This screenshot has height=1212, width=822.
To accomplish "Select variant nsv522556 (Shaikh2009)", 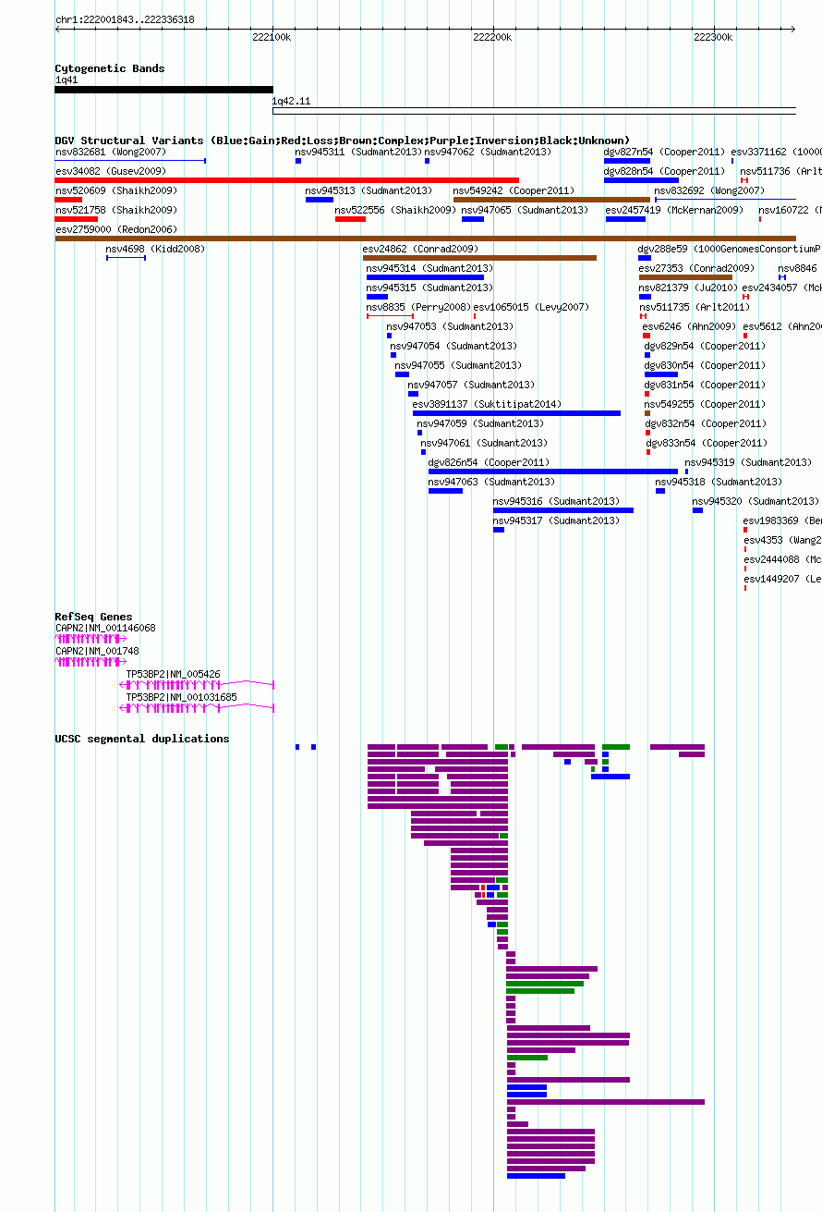I will (395, 210).
